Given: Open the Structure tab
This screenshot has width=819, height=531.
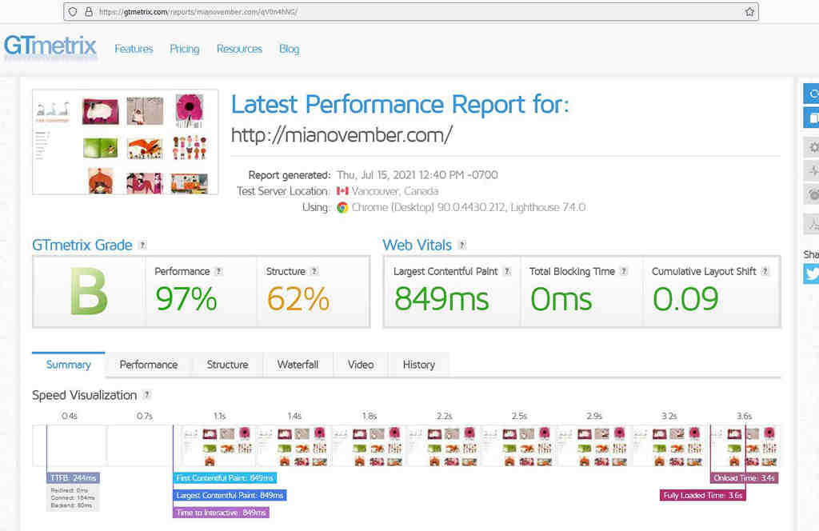Looking at the screenshot, I should tap(227, 365).
